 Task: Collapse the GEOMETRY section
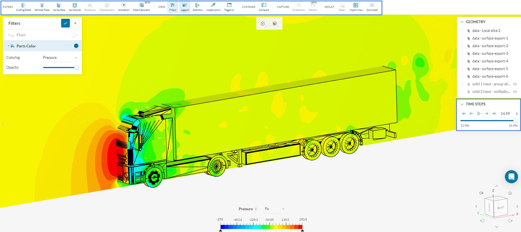pos(462,22)
